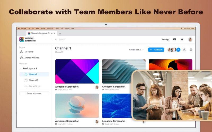Click the author avatar on the first card
212x132 pixels.
[x=97, y=87]
